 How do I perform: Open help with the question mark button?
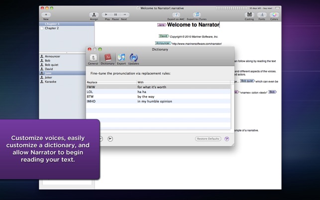point(227,139)
